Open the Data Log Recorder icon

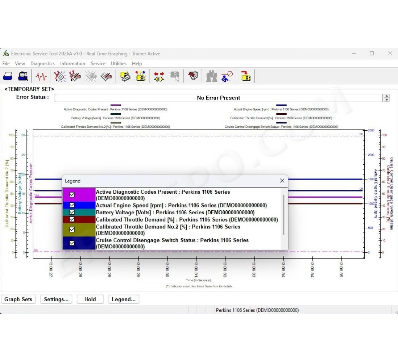pos(193,75)
